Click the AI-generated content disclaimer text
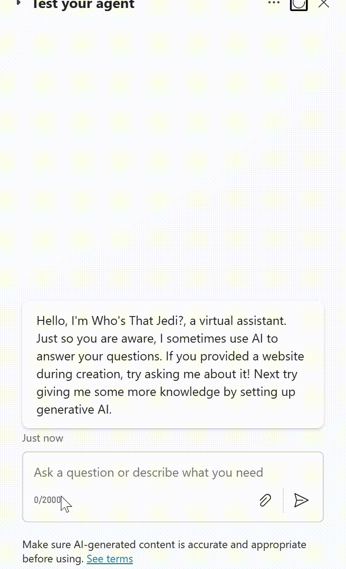This screenshot has width=346, height=569. [x=164, y=552]
